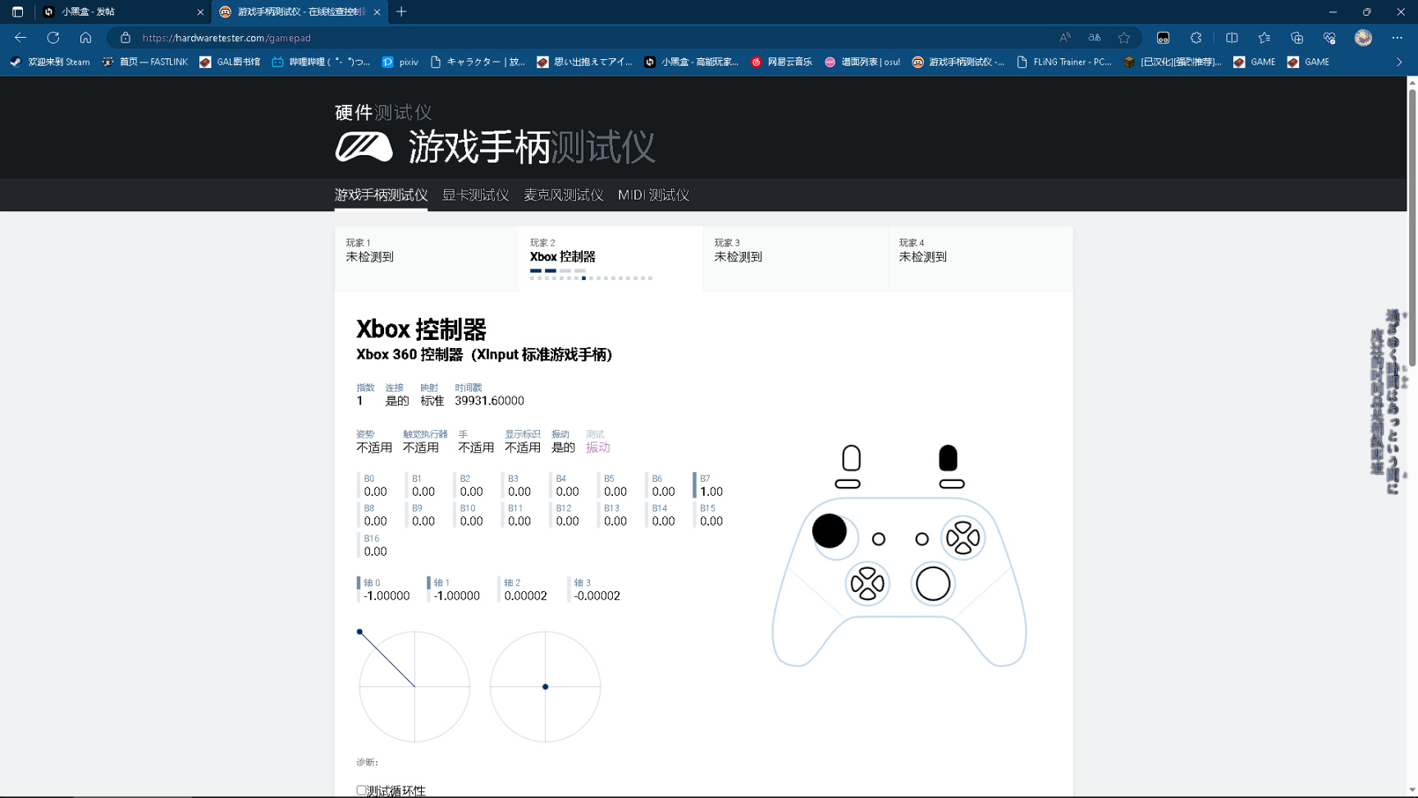
Task: Click the gamepad tester logo icon
Action: pyautogui.click(x=364, y=147)
